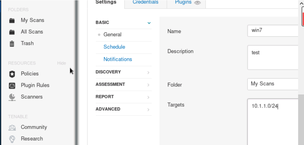Toggle the Plugins eye visibility icon
The height and width of the screenshot is (145, 304).
(197, 3)
